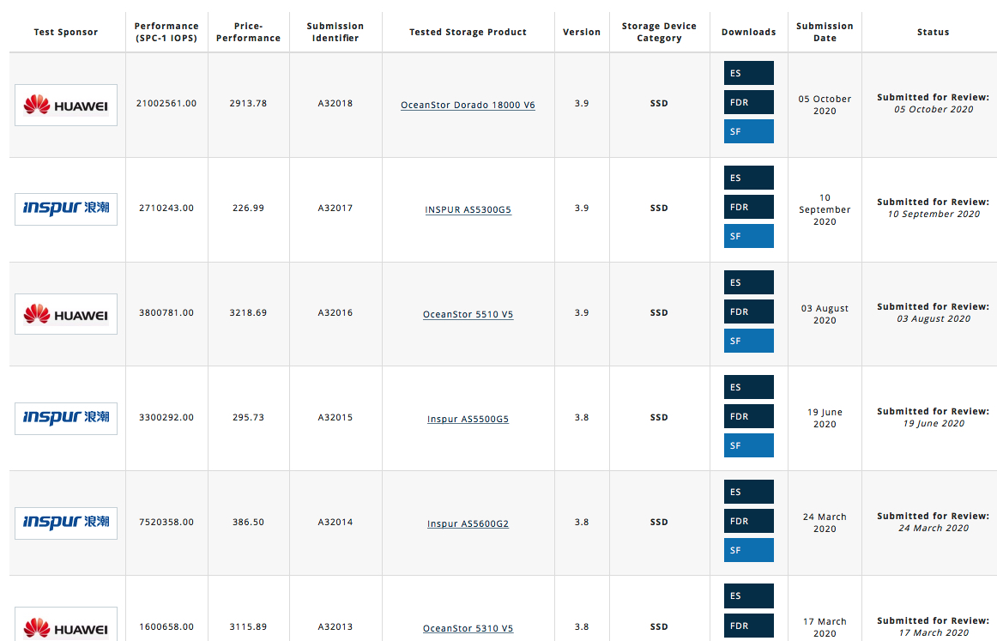Select submission identifier A32016

tap(335, 313)
